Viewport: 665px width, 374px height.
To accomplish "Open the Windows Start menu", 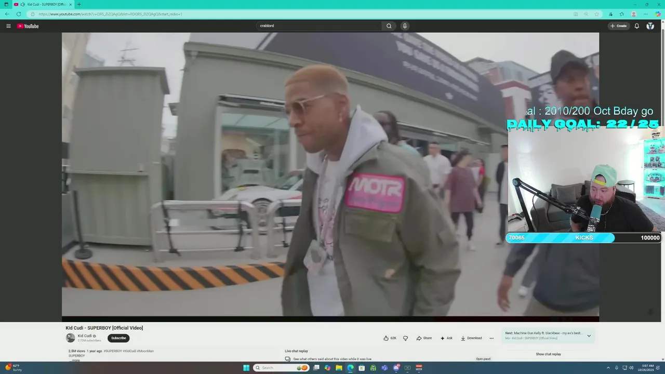I will click(x=246, y=368).
